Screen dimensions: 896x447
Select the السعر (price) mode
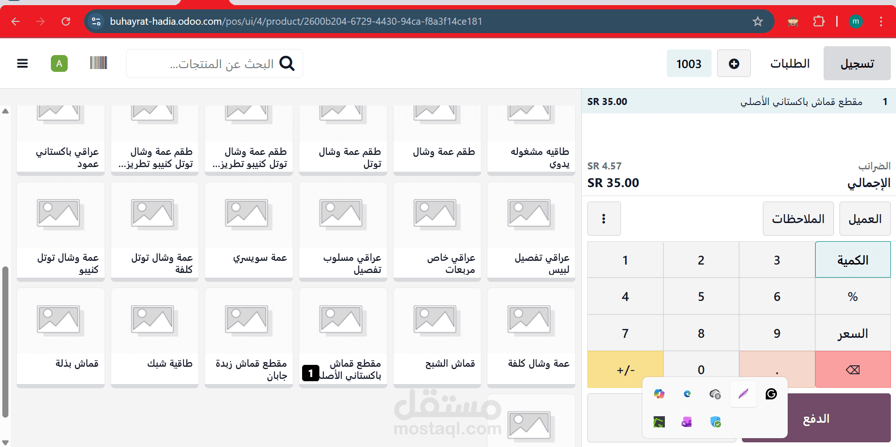click(853, 333)
